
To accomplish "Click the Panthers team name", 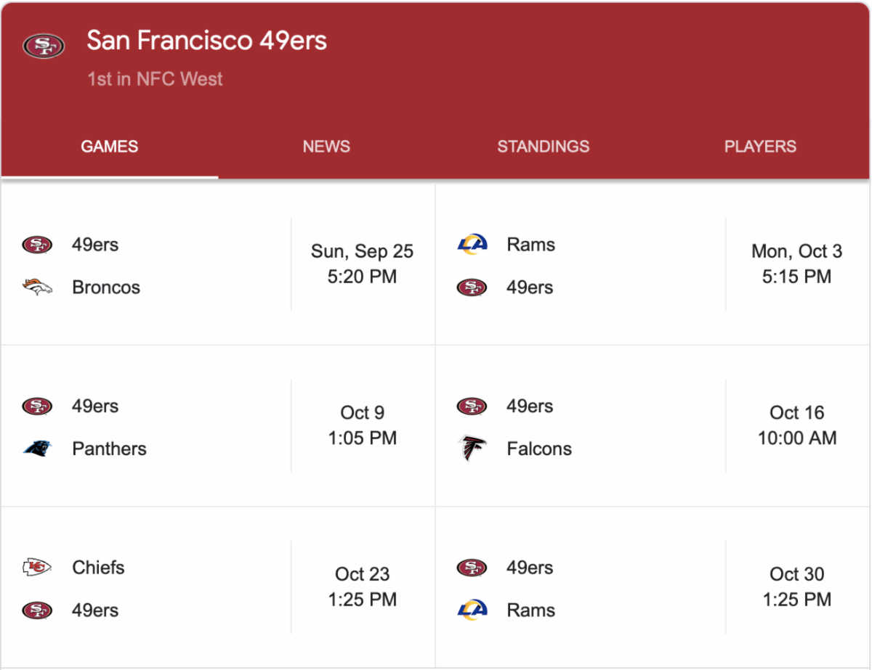I will pos(109,449).
